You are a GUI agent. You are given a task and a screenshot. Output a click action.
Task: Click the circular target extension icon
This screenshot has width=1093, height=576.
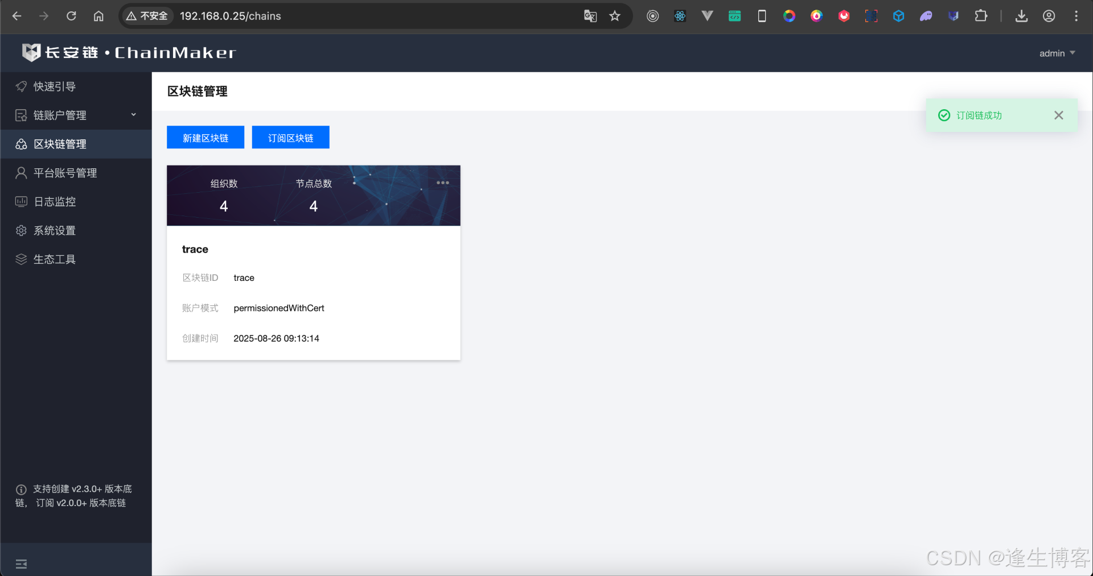click(x=653, y=16)
